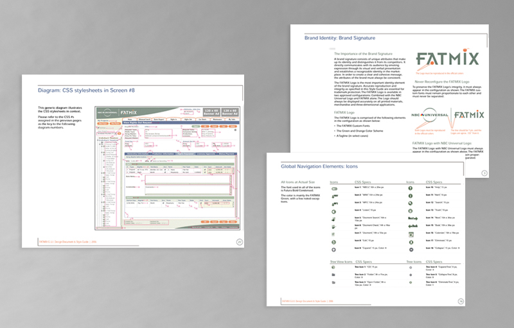The height and width of the screenshot is (328, 514).
Task: Click the CD tree icon labeled Tree Icon 1
Action: pos(333,268)
